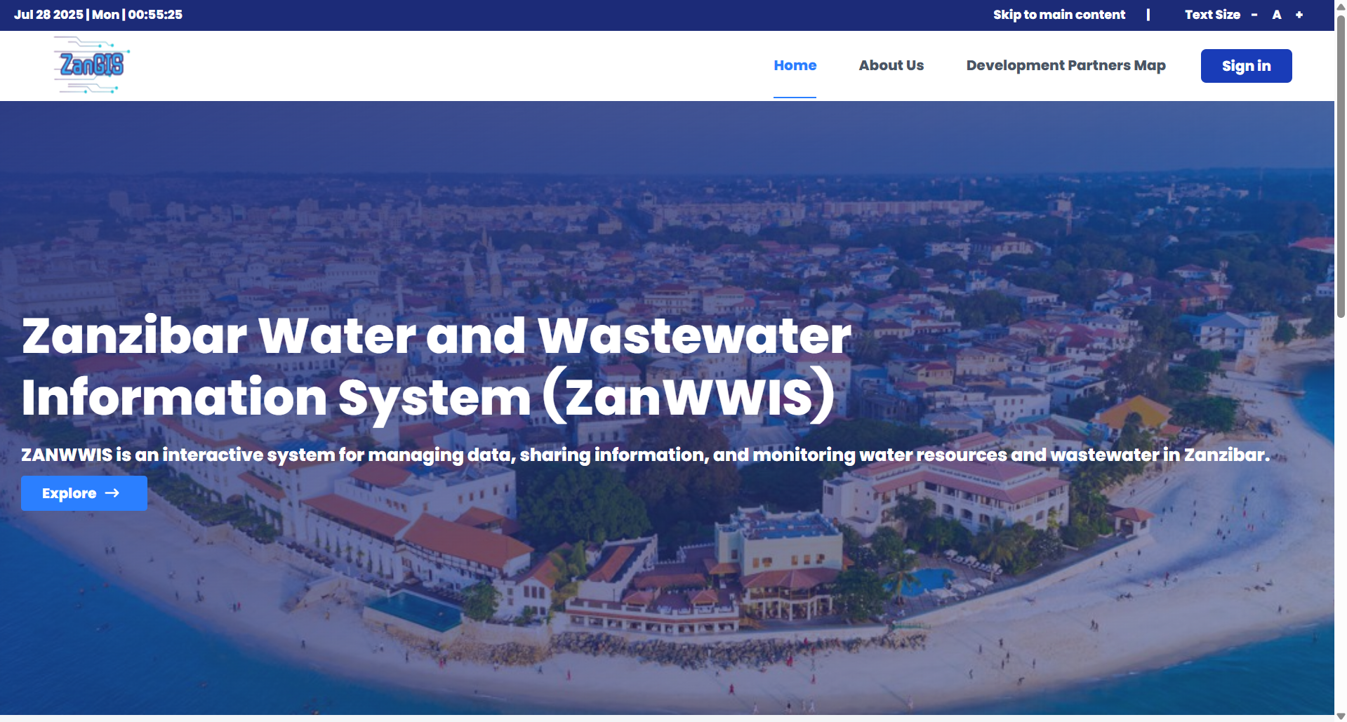Viewport: 1347px width, 722px height.
Task: Click the scrollbar down arrow
Action: point(1340,716)
